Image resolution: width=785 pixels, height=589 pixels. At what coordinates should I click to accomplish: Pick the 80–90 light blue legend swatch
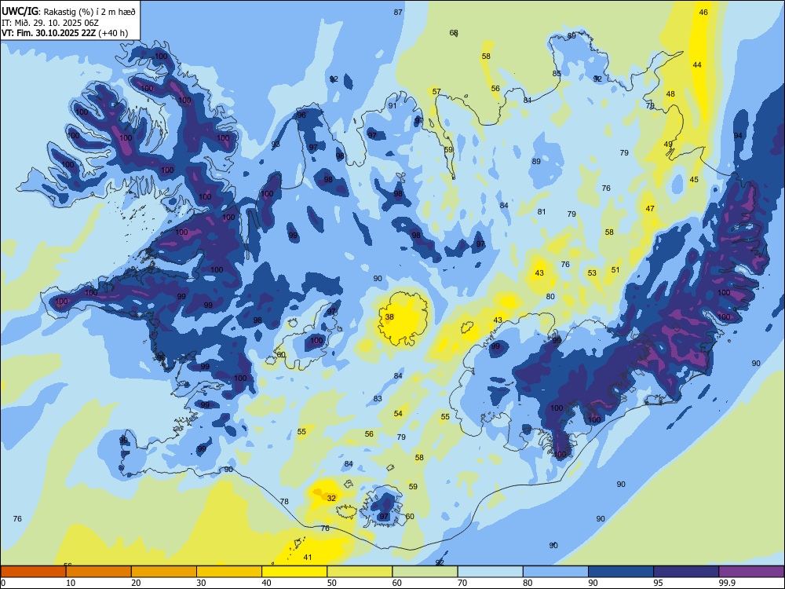556,572
